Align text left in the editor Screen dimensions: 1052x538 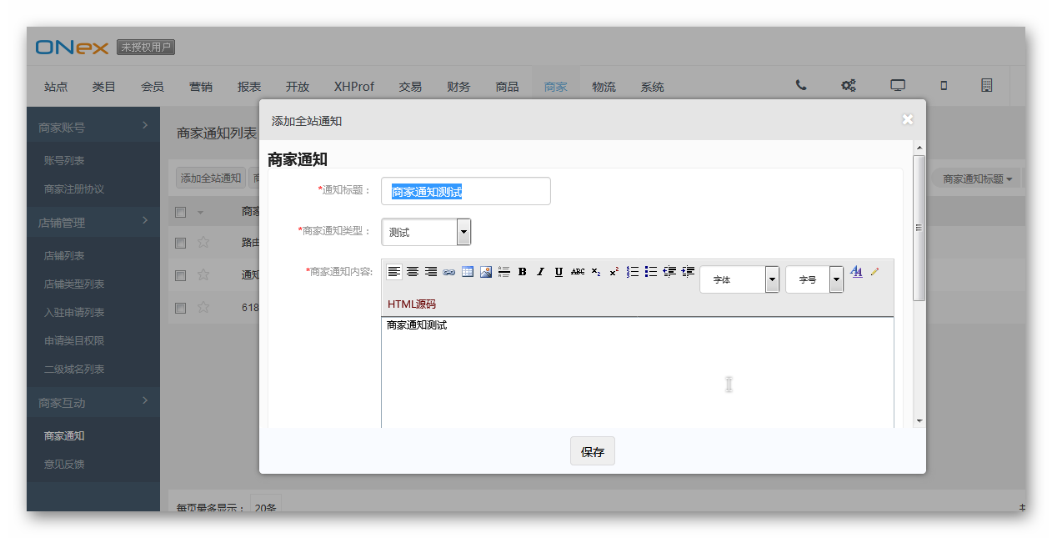(394, 272)
